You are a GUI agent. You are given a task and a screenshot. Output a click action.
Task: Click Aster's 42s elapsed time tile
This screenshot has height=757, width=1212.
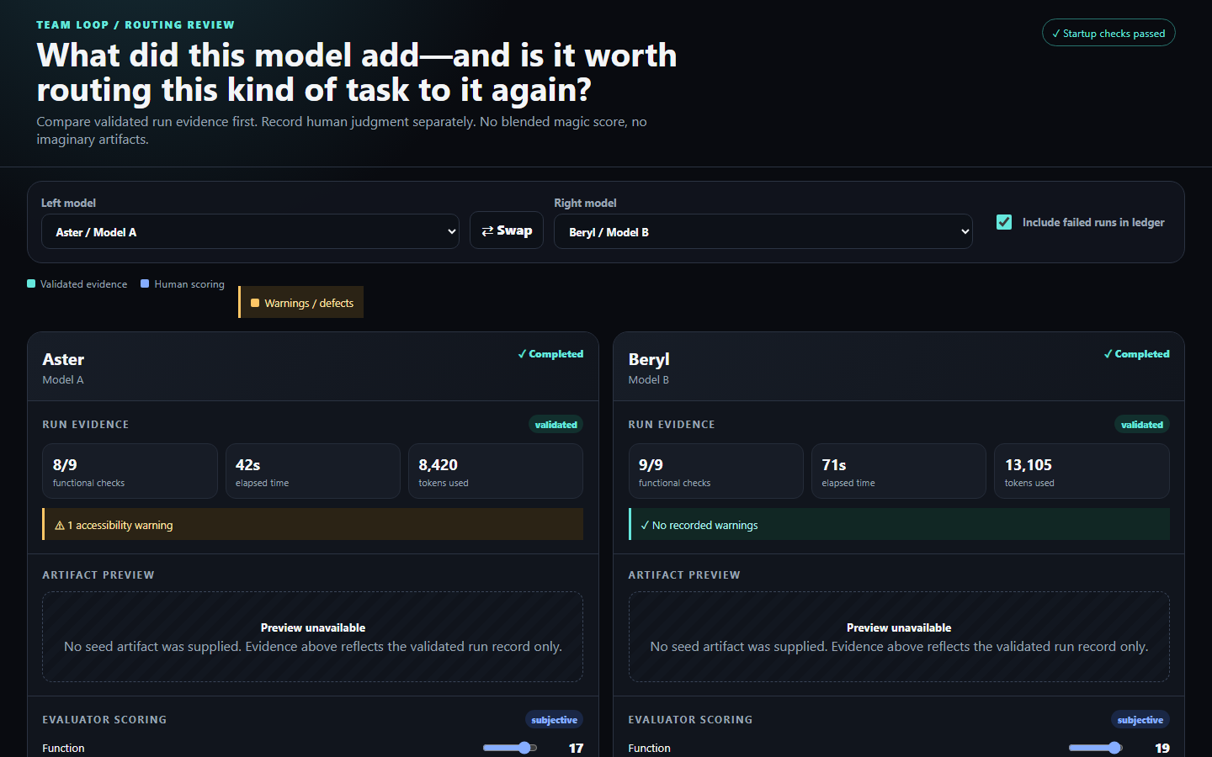(x=313, y=471)
